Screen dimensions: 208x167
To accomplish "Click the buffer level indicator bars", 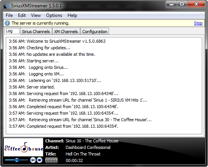I will point(51,160).
